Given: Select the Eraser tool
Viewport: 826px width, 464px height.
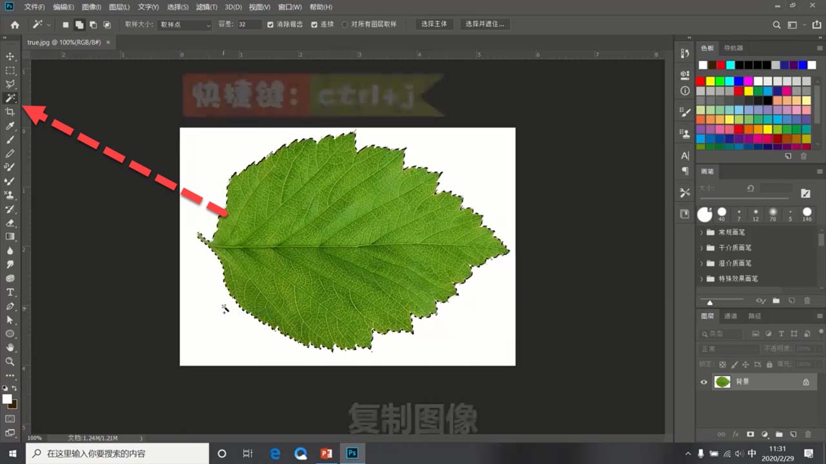Looking at the screenshot, I should [x=10, y=223].
